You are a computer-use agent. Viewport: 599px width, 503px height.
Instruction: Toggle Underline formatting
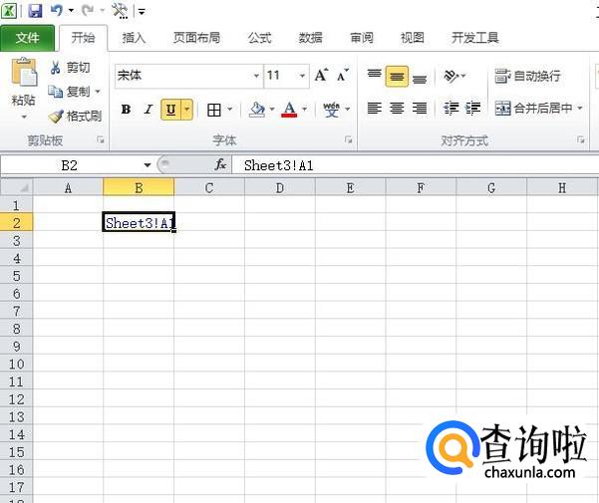(170, 110)
